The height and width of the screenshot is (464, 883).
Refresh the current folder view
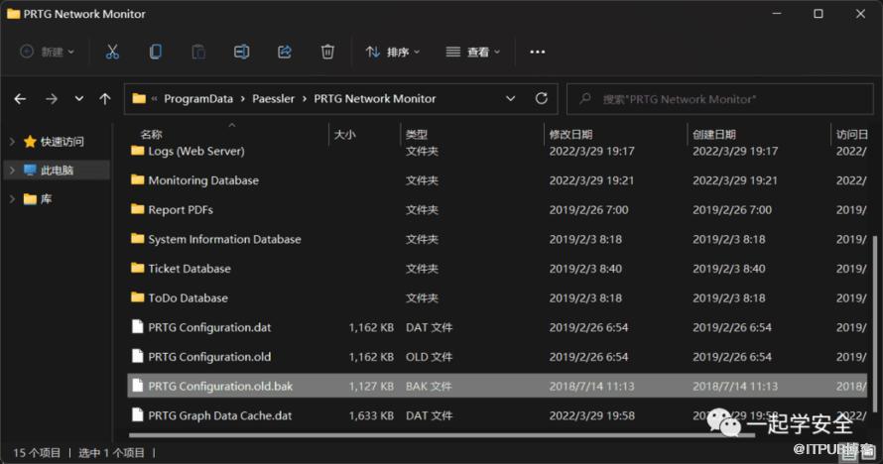(x=541, y=99)
